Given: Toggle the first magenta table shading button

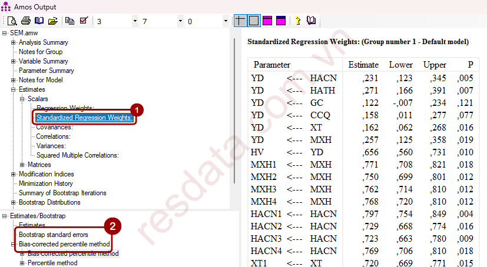Looking at the screenshot, I should [x=267, y=21].
